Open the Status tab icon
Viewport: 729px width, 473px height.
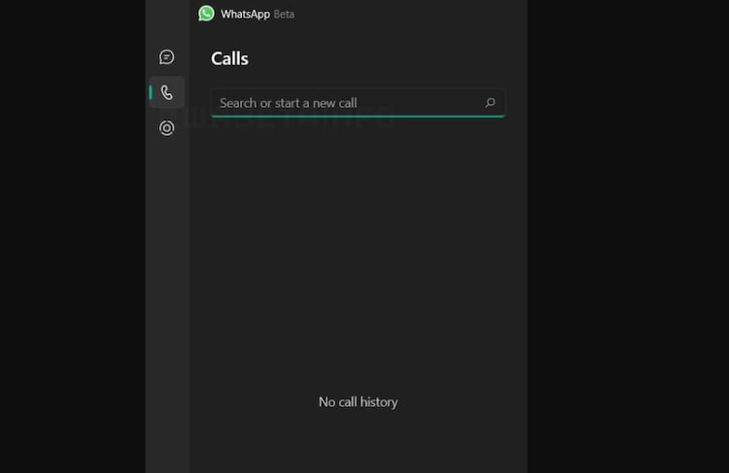166,128
